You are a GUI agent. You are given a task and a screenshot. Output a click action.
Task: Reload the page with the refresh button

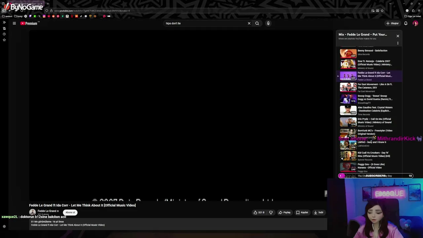click(x=21, y=11)
